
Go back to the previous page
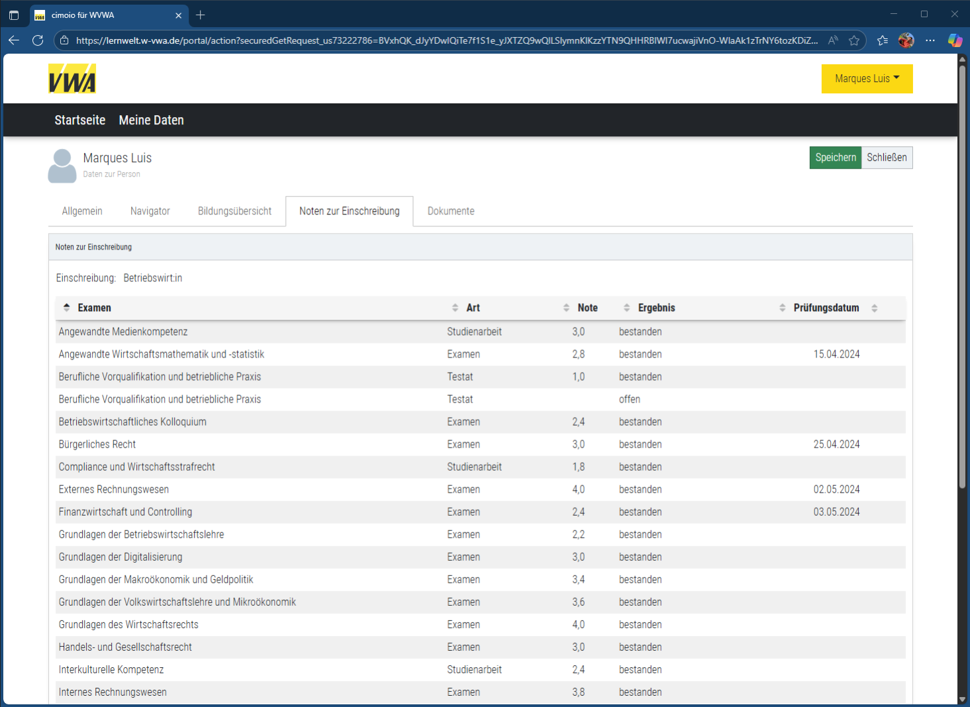(x=14, y=40)
